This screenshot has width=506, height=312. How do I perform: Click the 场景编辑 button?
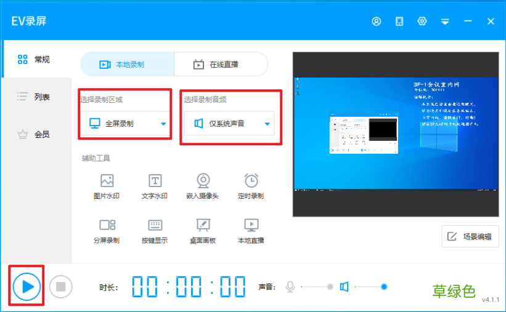[470, 236]
